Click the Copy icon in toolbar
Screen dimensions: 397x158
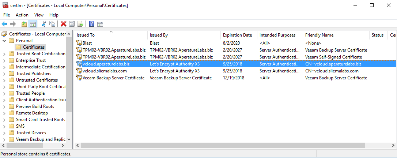52,24
